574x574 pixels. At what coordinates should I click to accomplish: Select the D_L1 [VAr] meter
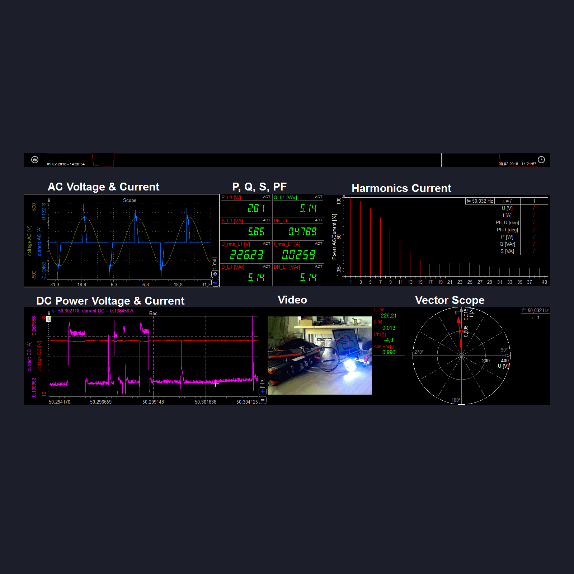(x=246, y=275)
